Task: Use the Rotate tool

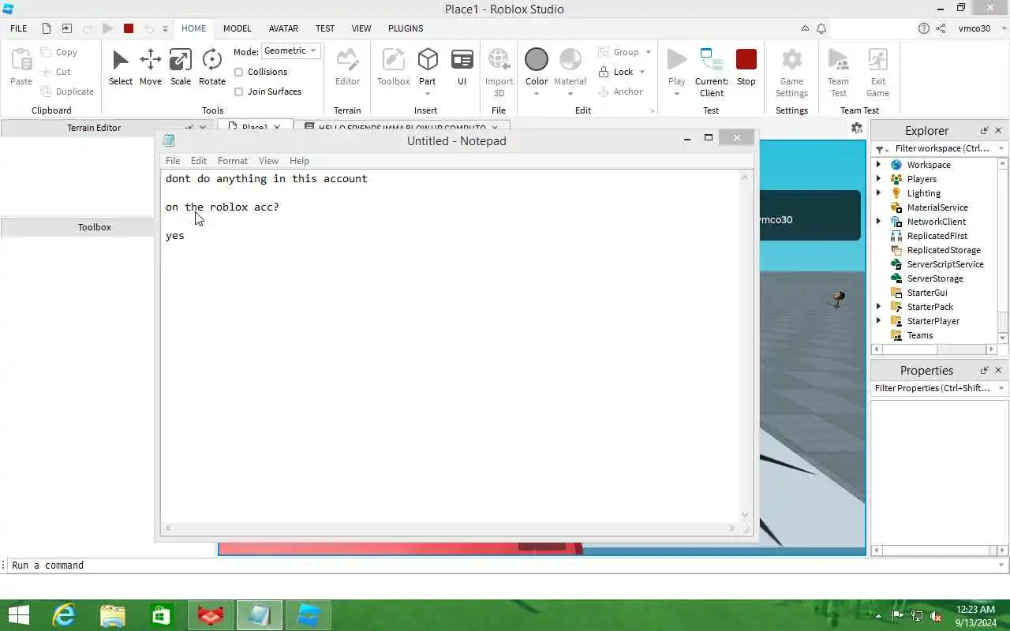Action: point(211,67)
